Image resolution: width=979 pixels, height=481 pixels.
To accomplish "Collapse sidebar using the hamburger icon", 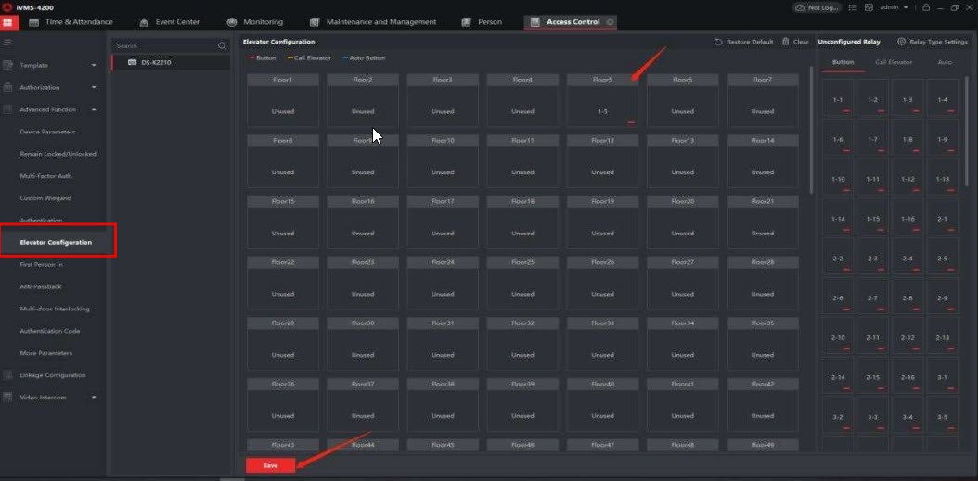I will click(7, 42).
